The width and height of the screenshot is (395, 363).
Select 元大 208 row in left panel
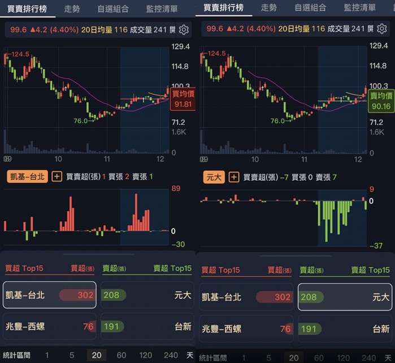(x=147, y=295)
